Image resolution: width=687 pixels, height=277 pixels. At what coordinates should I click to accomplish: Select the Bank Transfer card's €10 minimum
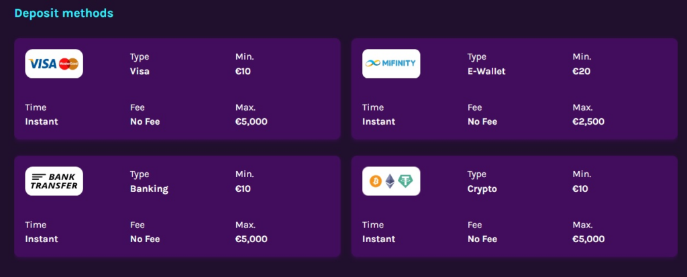point(243,188)
